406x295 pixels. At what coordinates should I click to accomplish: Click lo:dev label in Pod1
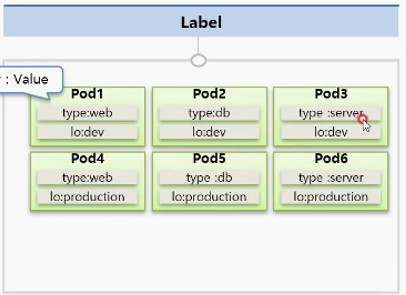[x=87, y=133]
